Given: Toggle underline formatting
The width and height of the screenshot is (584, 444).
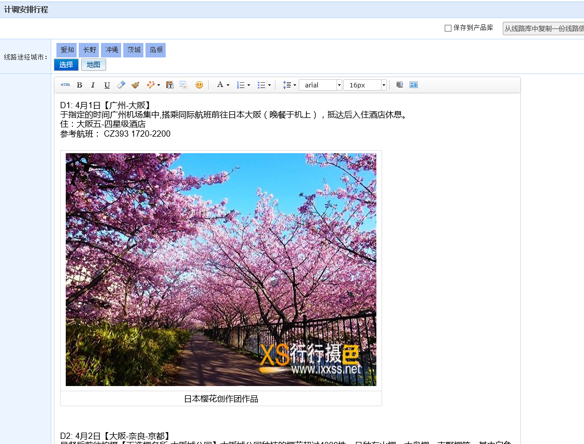Looking at the screenshot, I should [107, 85].
